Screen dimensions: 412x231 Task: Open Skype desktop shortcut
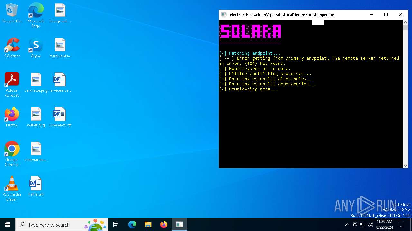tap(36, 48)
